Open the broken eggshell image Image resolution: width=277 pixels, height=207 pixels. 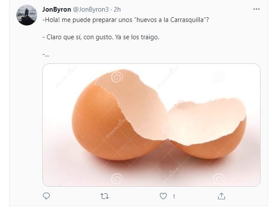pos(151,125)
